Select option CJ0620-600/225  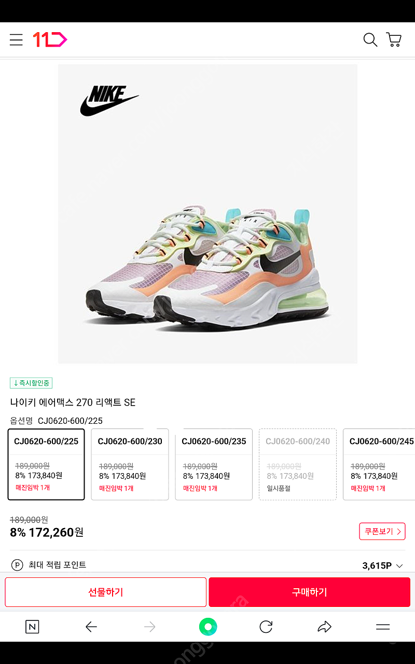point(46,464)
